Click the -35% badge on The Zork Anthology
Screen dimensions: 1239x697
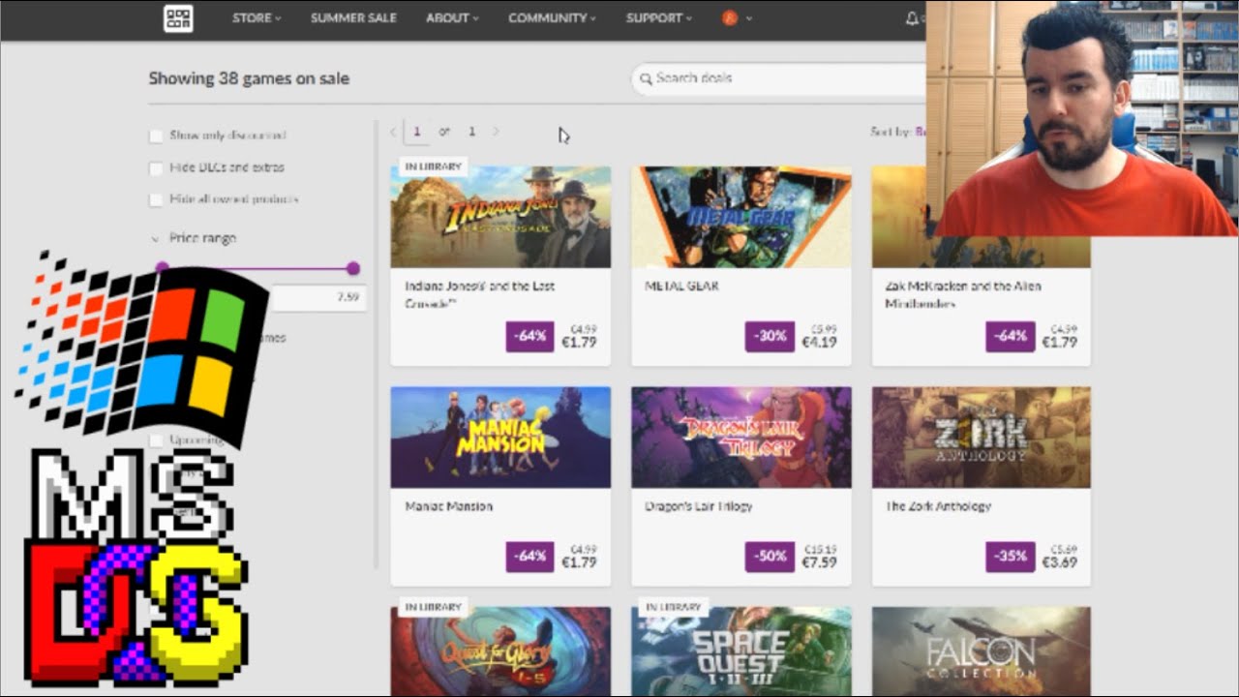click(x=1011, y=557)
